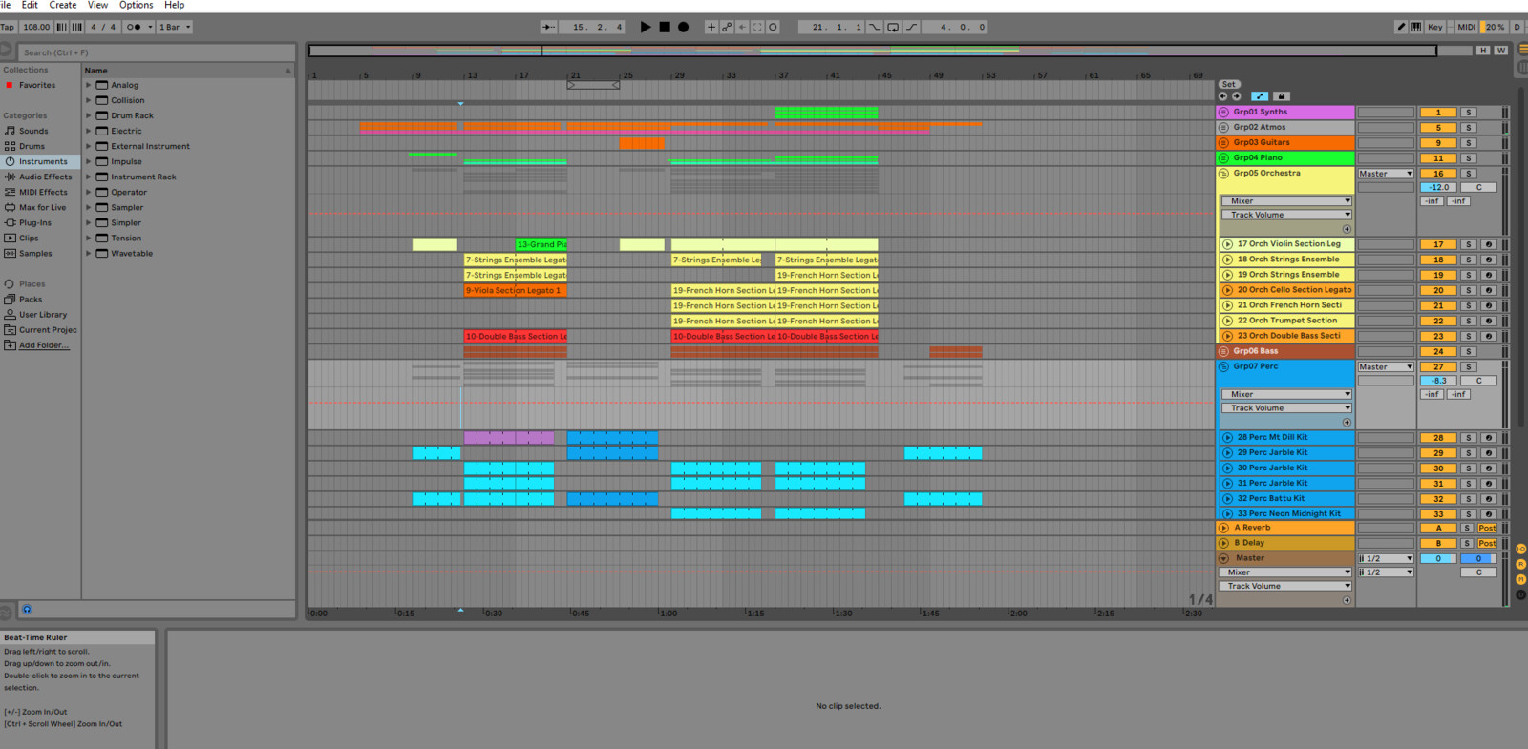The width and height of the screenshot is (1528, 749).
Task: Toggle the Follow playback icon
Action: tap(548, 27)
